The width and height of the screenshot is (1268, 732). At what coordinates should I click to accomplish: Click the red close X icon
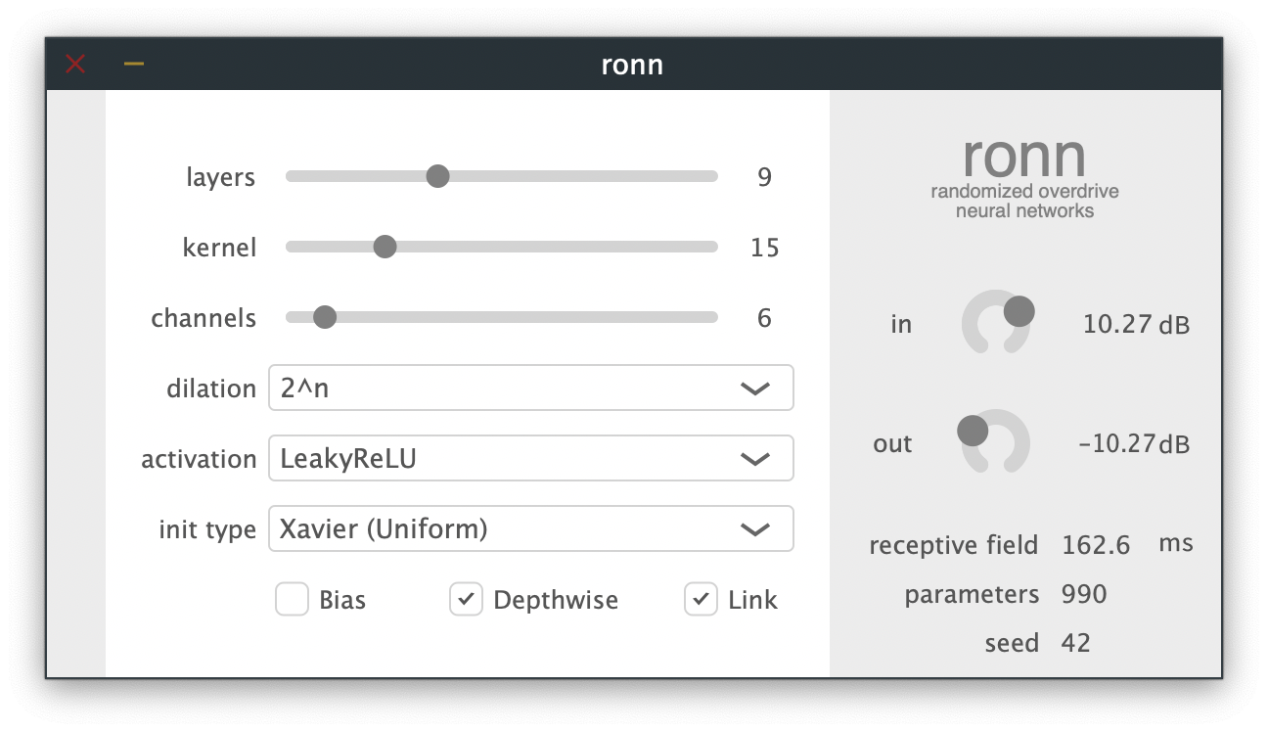pos(75,65)
